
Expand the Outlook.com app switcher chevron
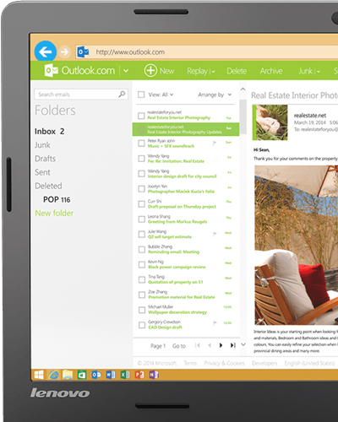[126, 71]
